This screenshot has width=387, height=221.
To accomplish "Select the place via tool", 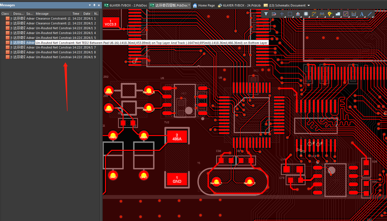I will point(330,14).
